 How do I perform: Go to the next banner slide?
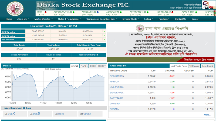point(207,43)
